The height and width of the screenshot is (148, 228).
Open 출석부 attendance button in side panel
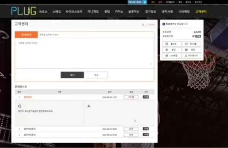[x=172, y=44]
